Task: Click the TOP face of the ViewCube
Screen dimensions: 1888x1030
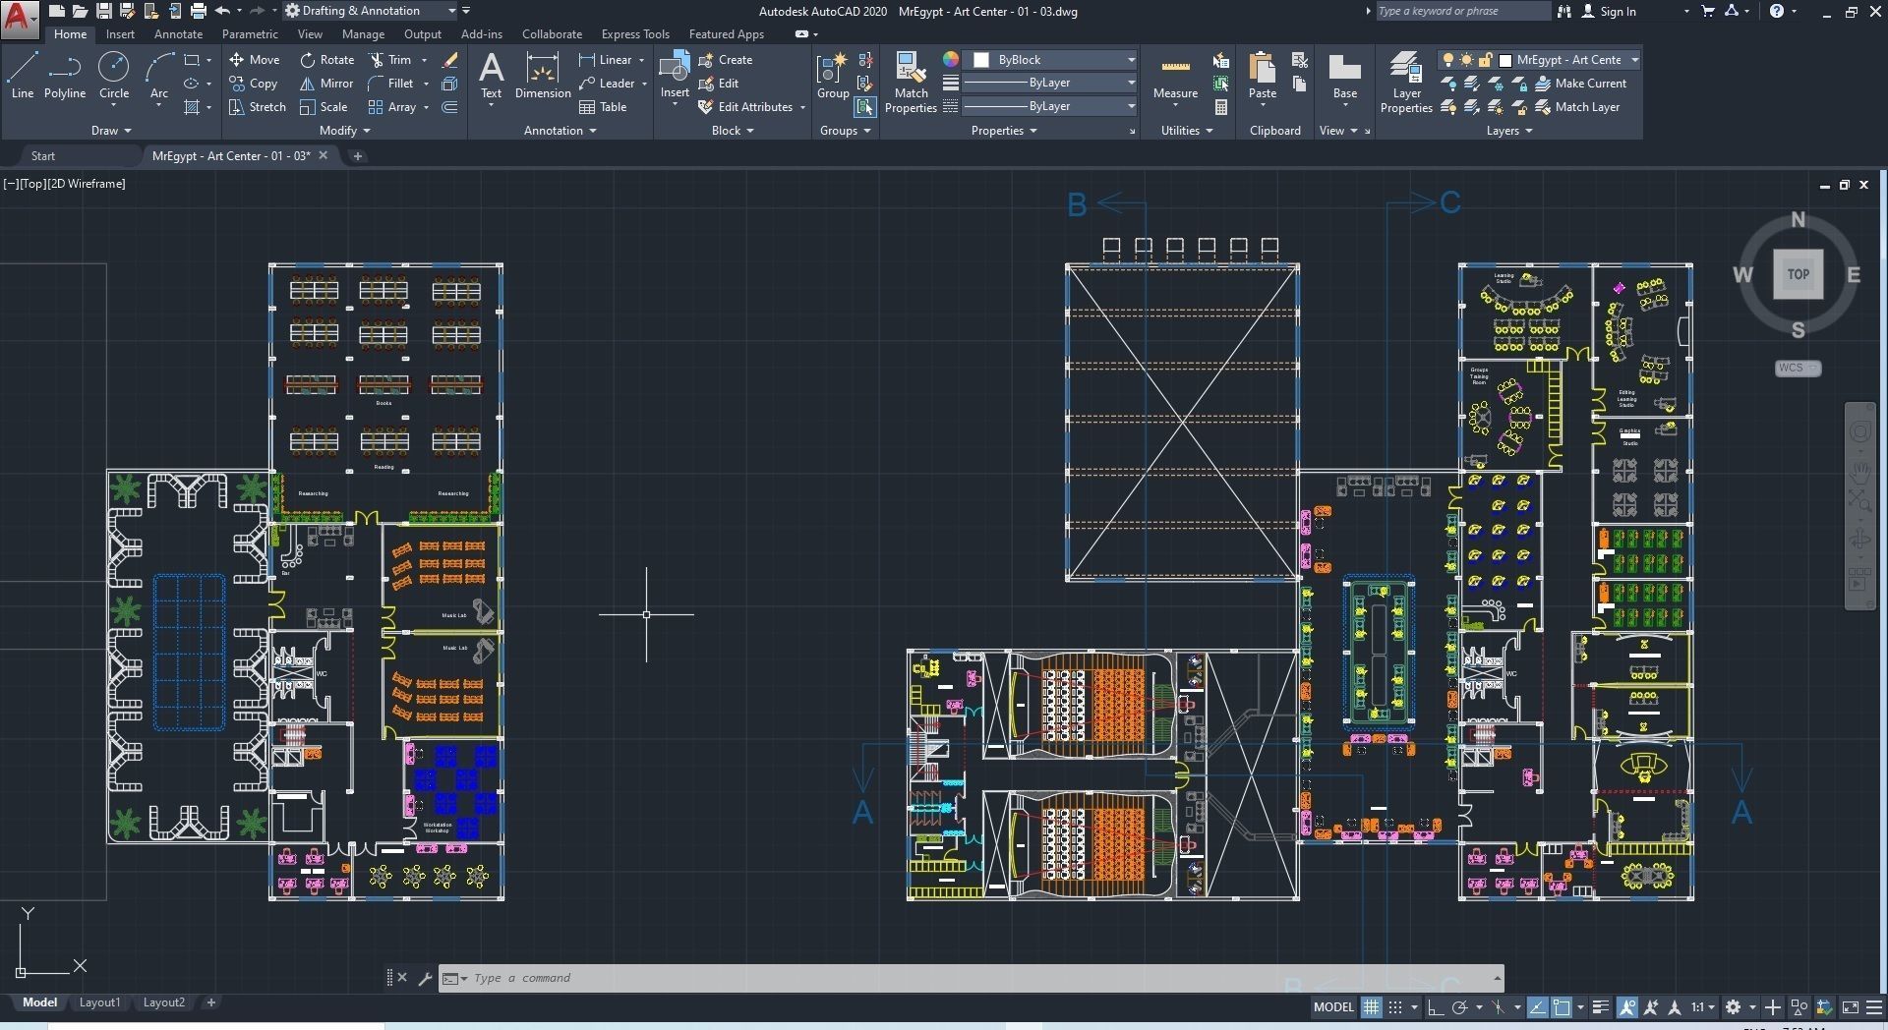Action: point(1798,274)
